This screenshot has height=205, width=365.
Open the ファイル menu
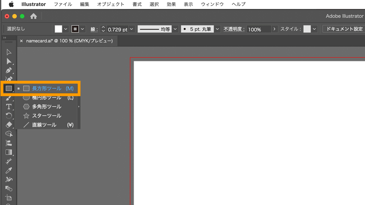click(x=63, y=4)
